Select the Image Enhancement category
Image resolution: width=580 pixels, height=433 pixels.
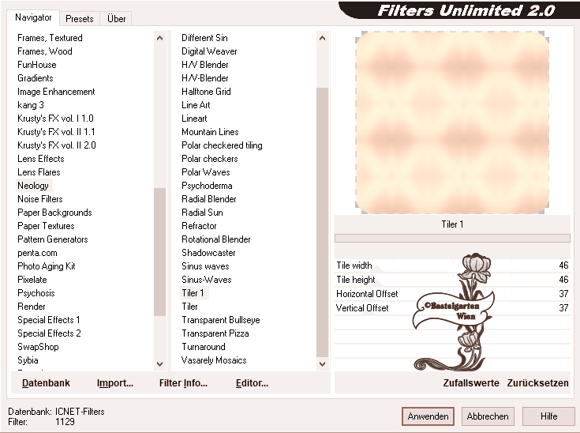56,92
